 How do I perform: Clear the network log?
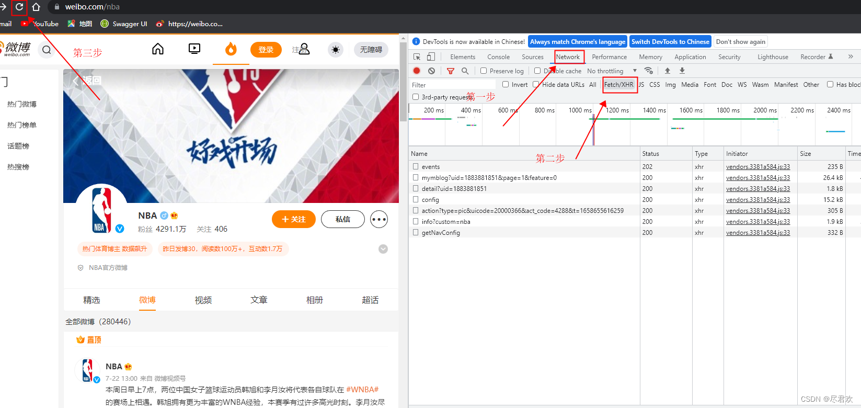click(431, 71)
